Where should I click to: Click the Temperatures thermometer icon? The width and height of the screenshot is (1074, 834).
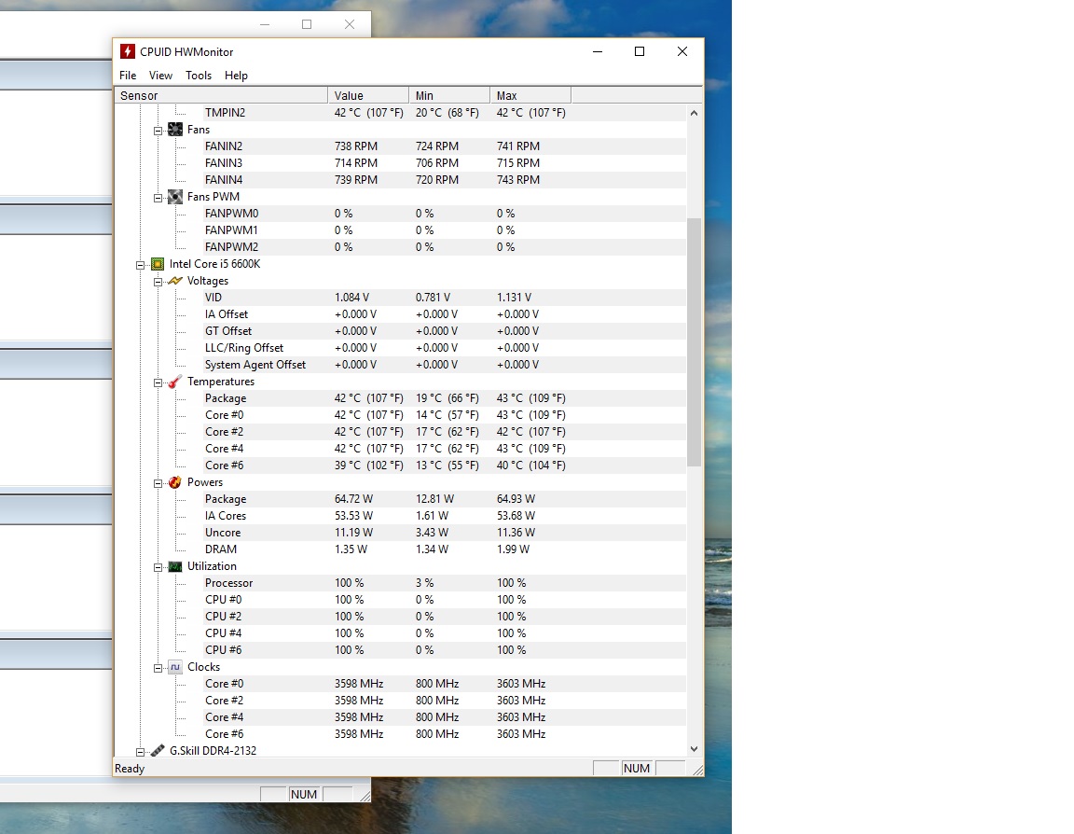(174, 382)
